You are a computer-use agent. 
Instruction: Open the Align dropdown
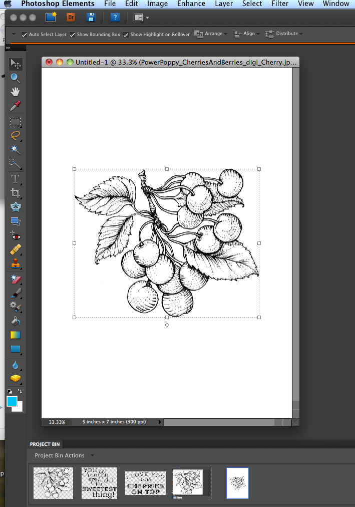(x=246, y=34)
